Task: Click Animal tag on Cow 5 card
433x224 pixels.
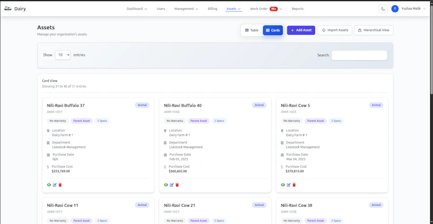Action: pyautogui.click(x=376, y=105)
